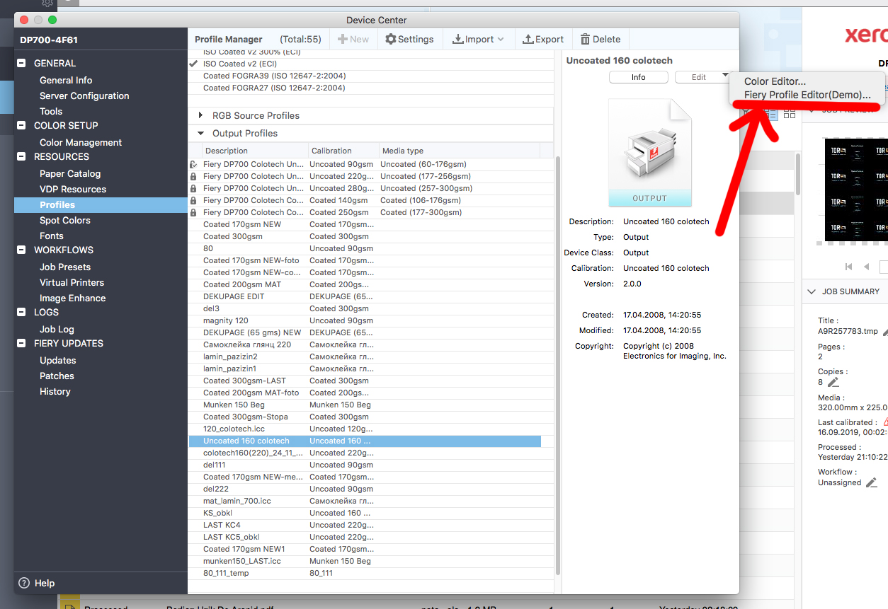Sort by Calibration column header
This screenshot has height=609, width=888.
point(343,151)
